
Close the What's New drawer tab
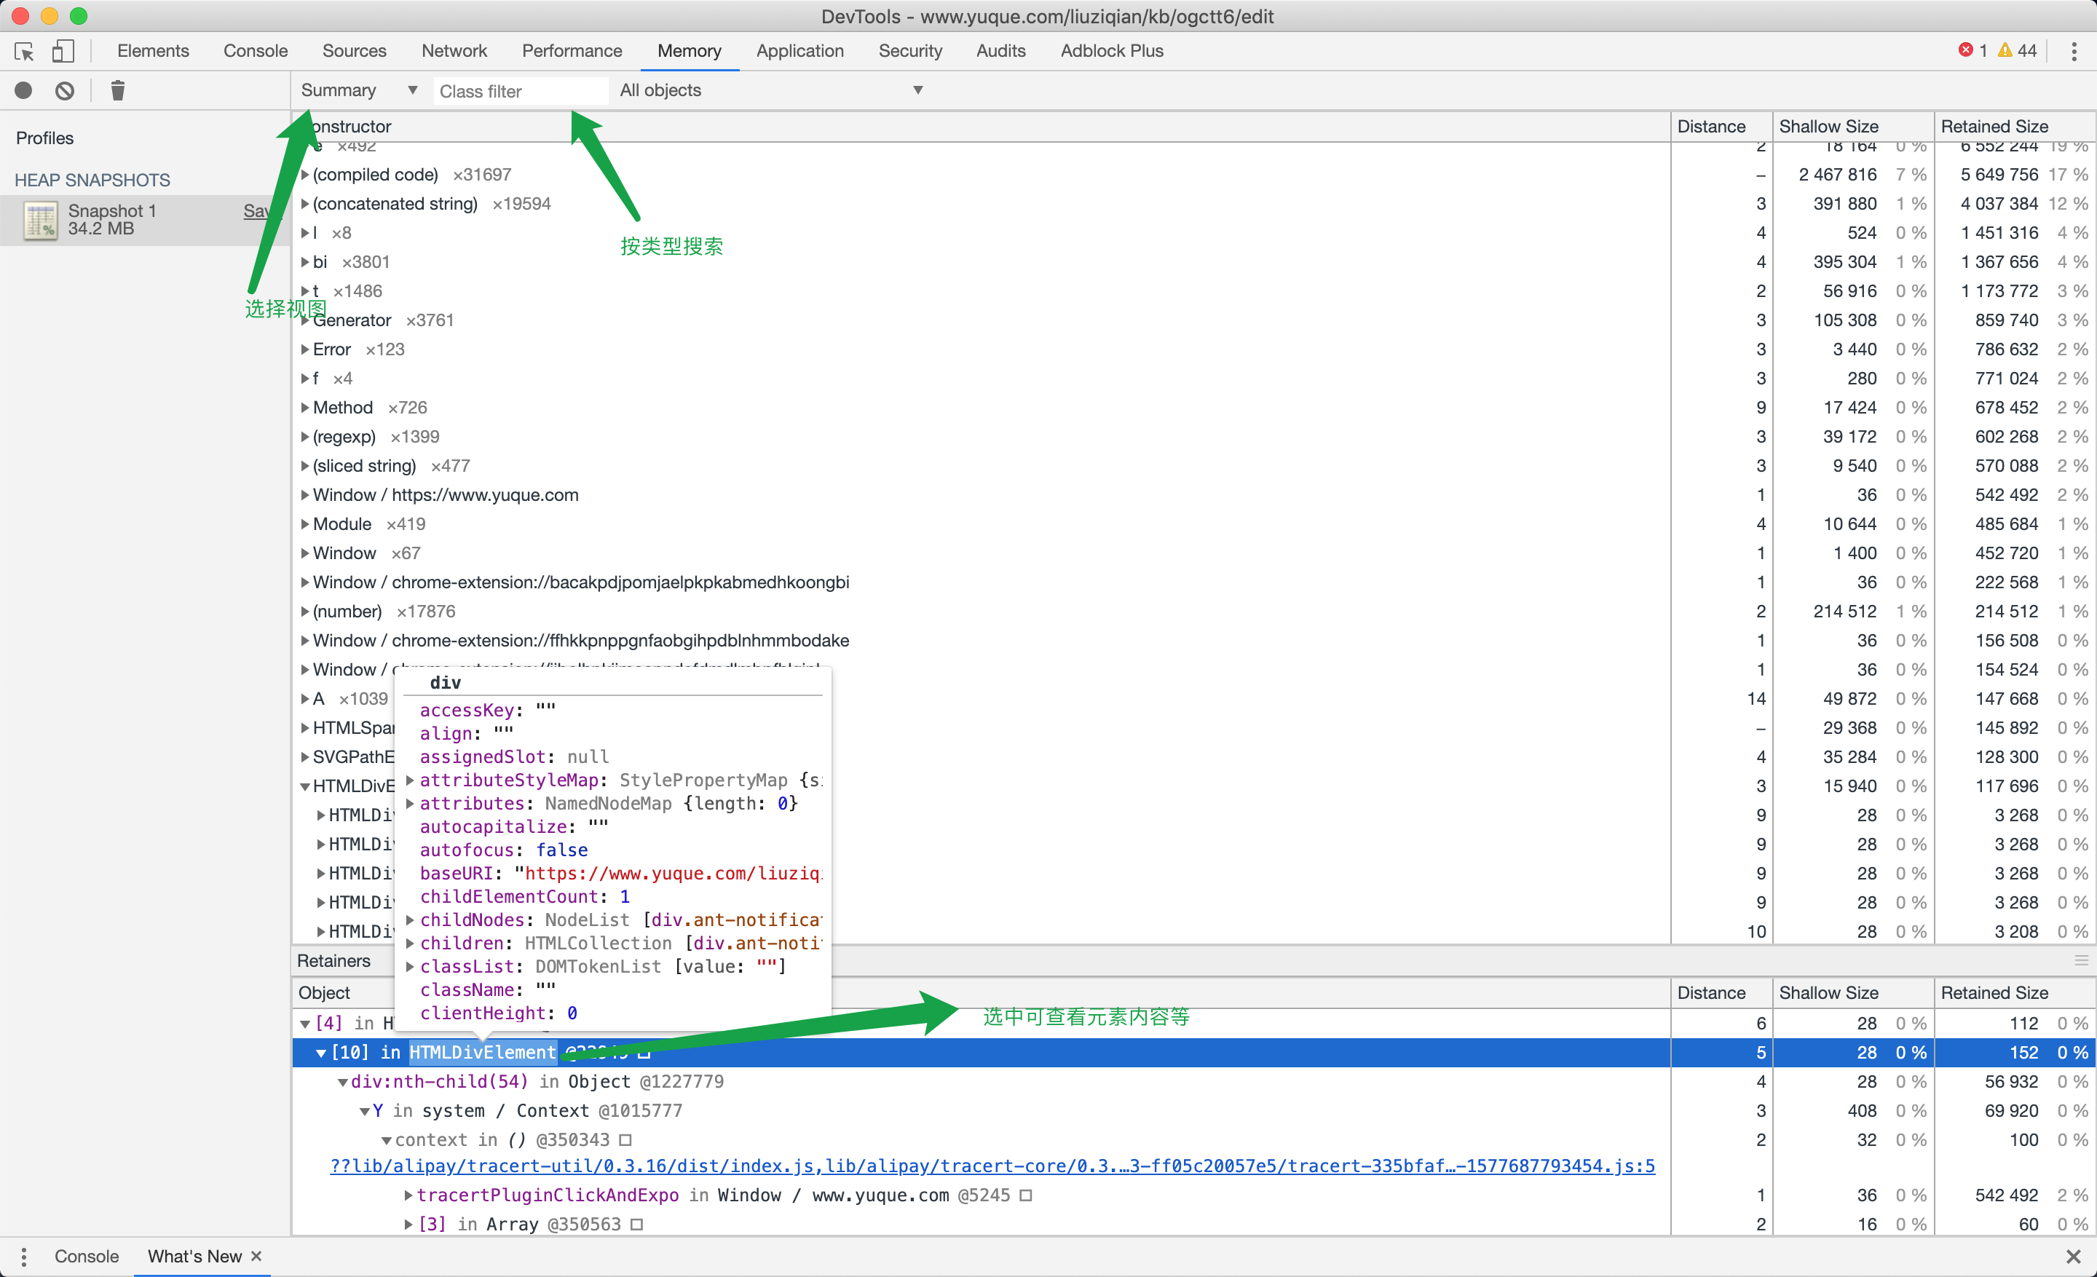256,1256
